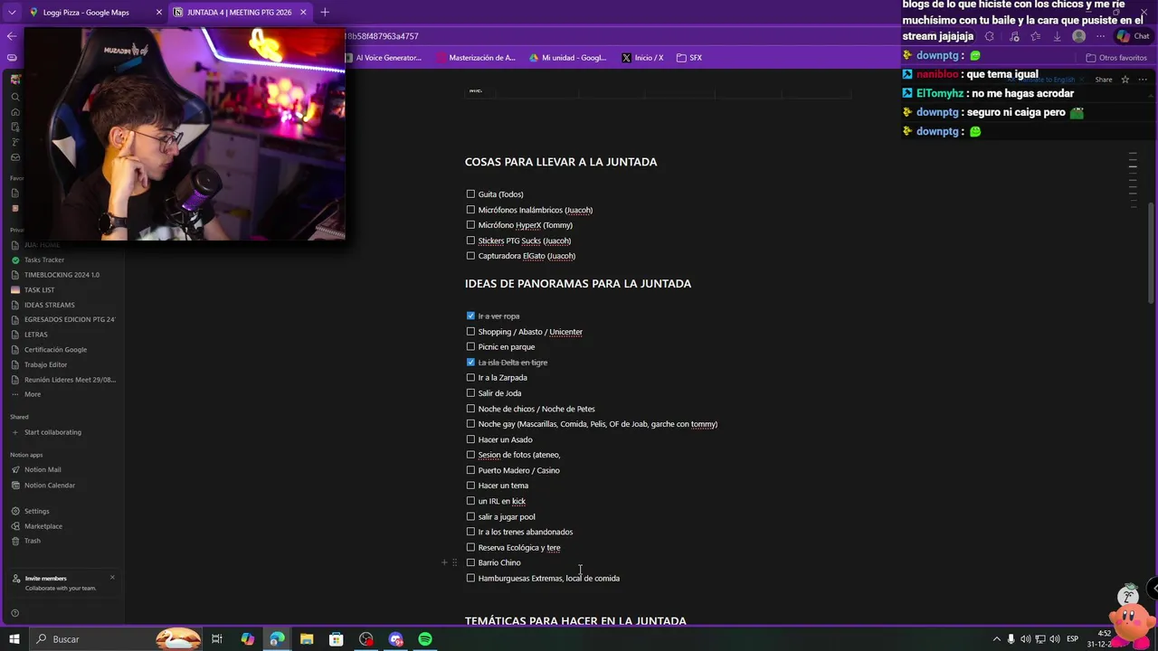This screenshot has width=1158, height=651.
Task: Check the 'Puerto Madero / Casino' checkbox
Action: (470, 470)
